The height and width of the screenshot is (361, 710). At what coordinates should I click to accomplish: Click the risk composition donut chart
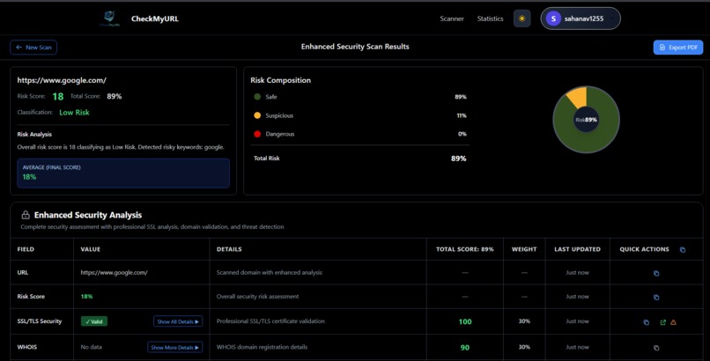click(x=587, y=120)
